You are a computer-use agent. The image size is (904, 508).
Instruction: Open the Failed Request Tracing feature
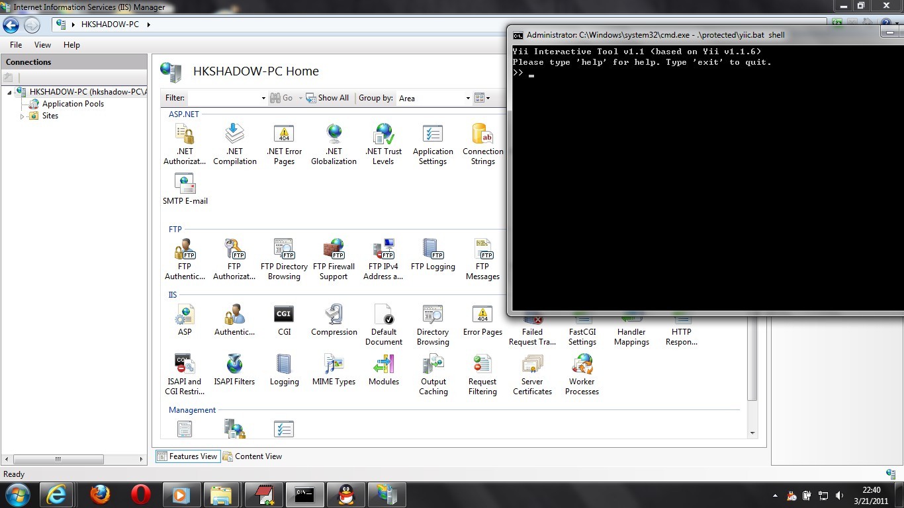(532, 332)
